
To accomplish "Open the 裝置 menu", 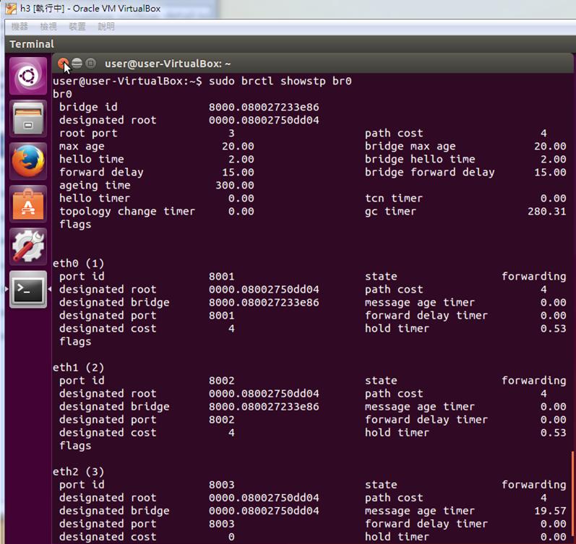I will (x=77, y=27).
